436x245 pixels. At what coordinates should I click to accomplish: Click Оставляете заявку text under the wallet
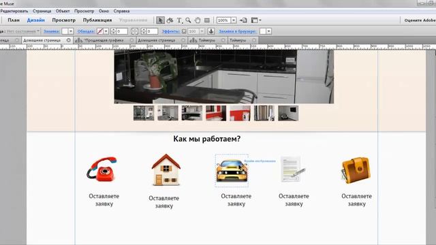click(357, 200)
